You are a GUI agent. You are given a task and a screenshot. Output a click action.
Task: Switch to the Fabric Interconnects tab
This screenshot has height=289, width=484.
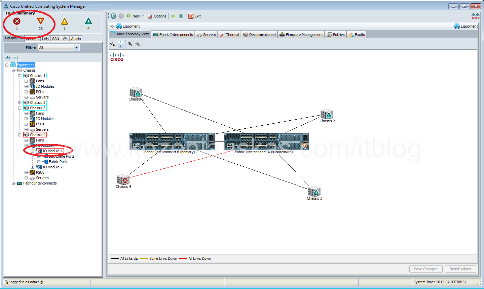[173, 35]
